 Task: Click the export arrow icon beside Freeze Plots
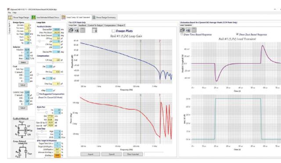tap(95, 30)
